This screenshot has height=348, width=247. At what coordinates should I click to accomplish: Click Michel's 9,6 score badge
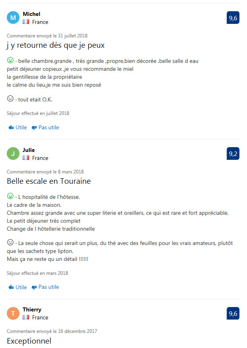tap(233, 18)
